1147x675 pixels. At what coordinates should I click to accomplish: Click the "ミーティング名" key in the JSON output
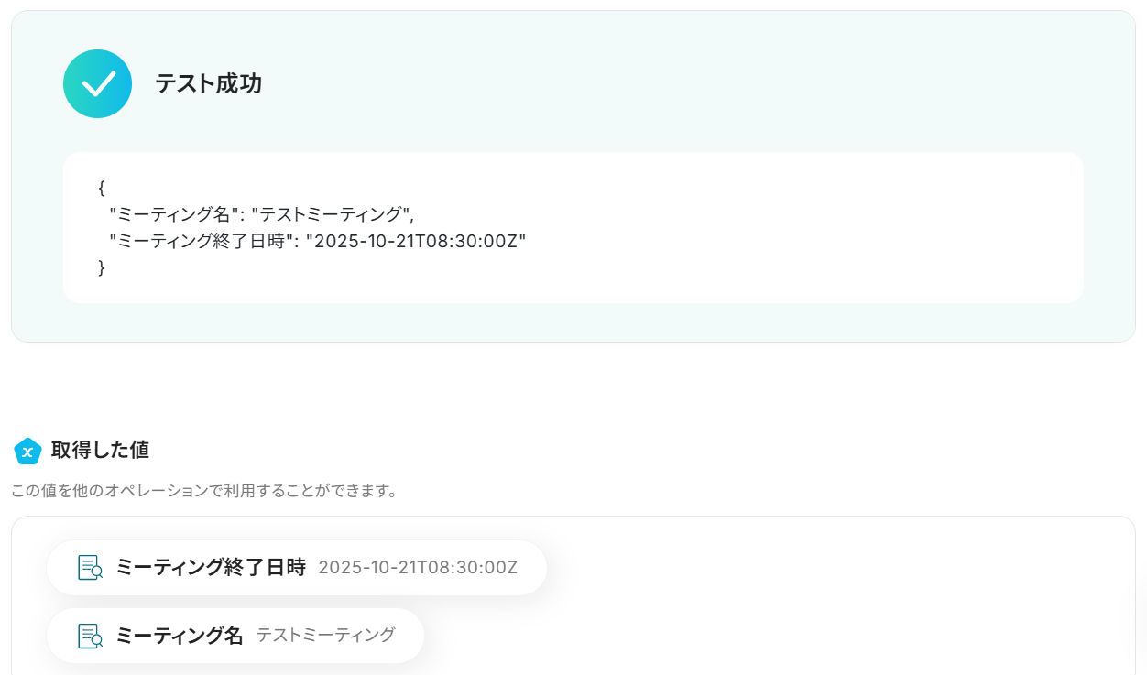[x=175, y=214]
